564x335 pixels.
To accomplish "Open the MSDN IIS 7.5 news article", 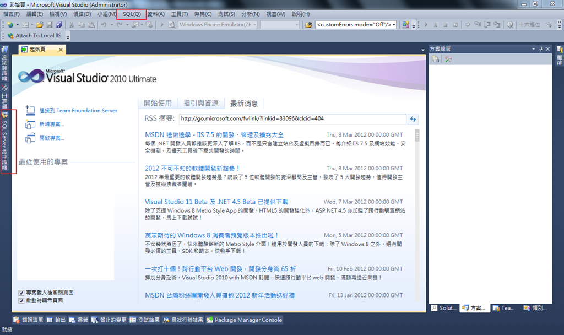I will (214, 135).
